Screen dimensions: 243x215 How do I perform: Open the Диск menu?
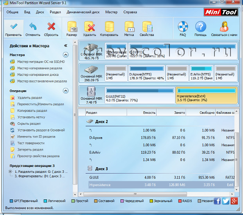pyautogui.click(x=40, y=12)
